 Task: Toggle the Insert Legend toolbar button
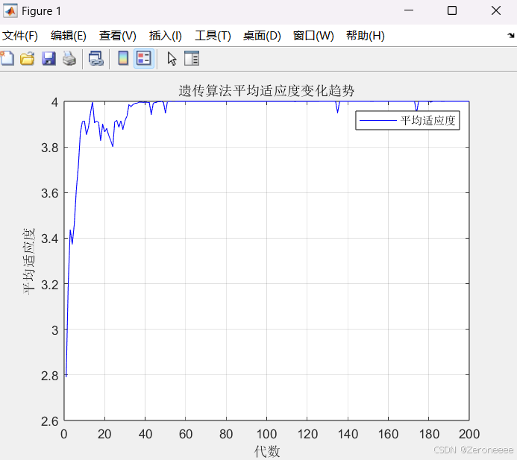tap(144, 59)
